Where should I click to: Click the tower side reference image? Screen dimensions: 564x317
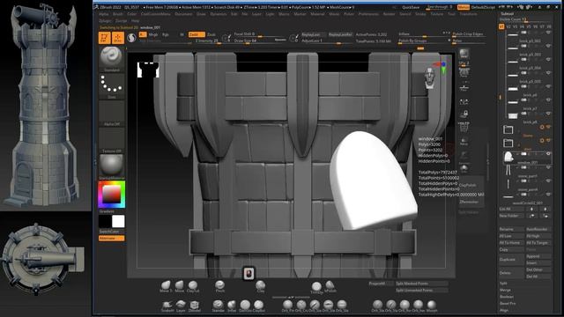tap(45, 106)
